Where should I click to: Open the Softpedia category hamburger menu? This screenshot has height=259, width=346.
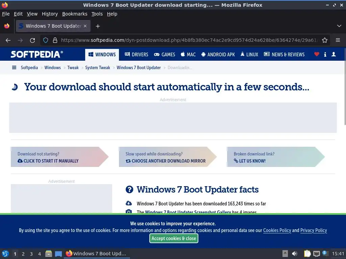pos(14,67)
